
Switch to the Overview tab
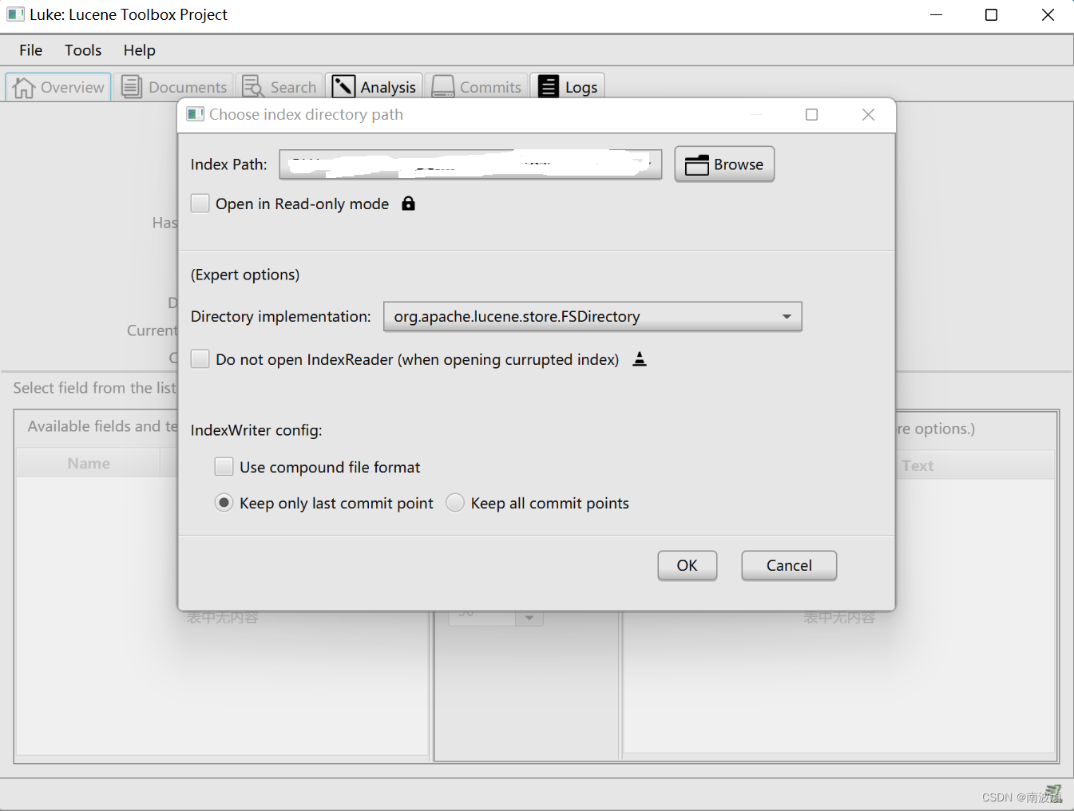click(59, 87)
